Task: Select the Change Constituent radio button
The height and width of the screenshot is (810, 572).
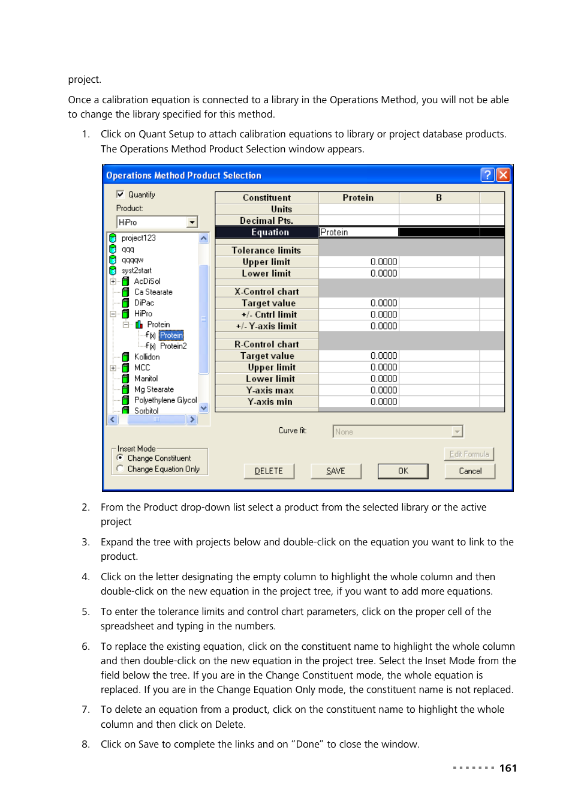Action: (120, 458)
